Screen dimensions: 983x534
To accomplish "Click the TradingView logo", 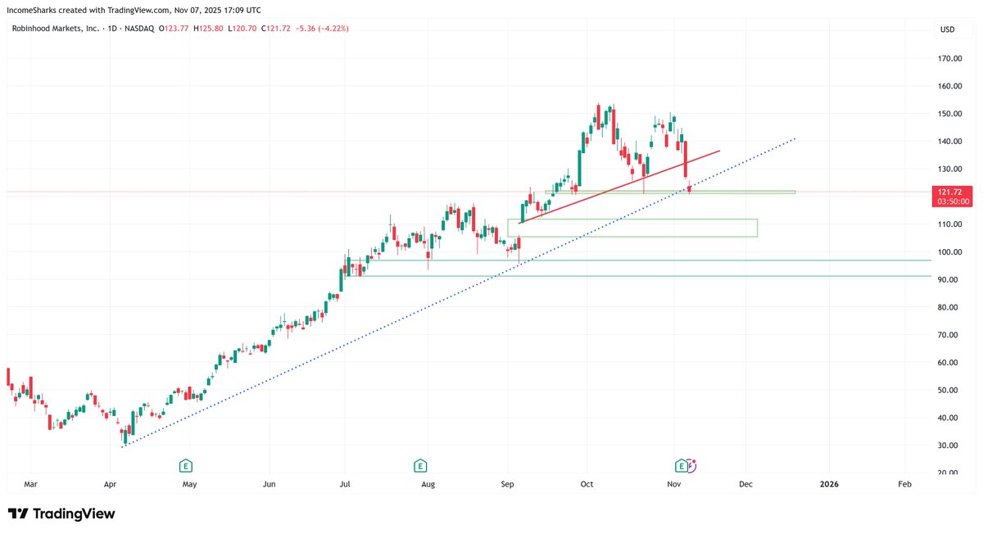I will [61, 514].
